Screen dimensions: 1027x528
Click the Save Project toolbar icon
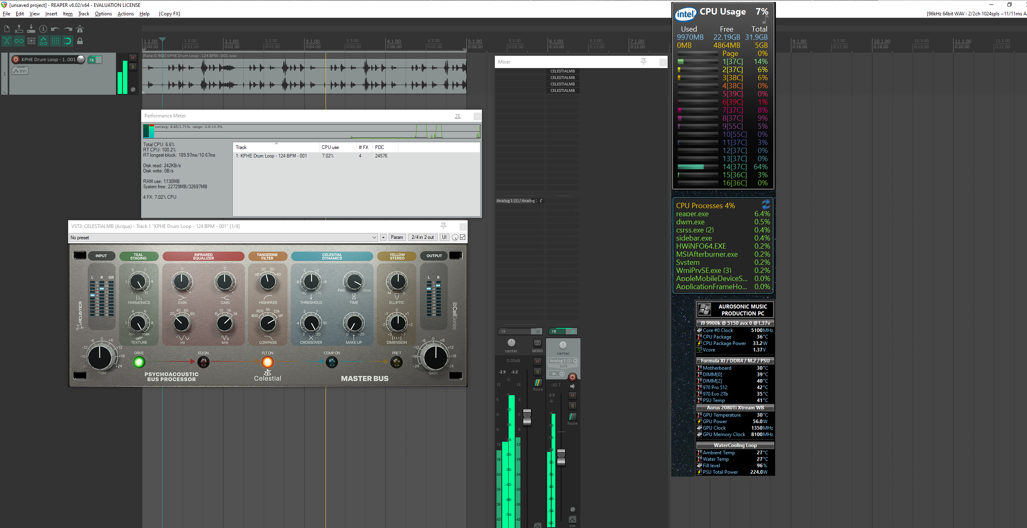pyautogui.click(x=31, y=29)
